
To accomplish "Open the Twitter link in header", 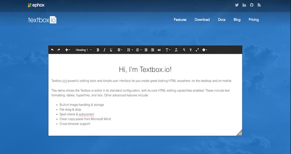I will [237, 5].
